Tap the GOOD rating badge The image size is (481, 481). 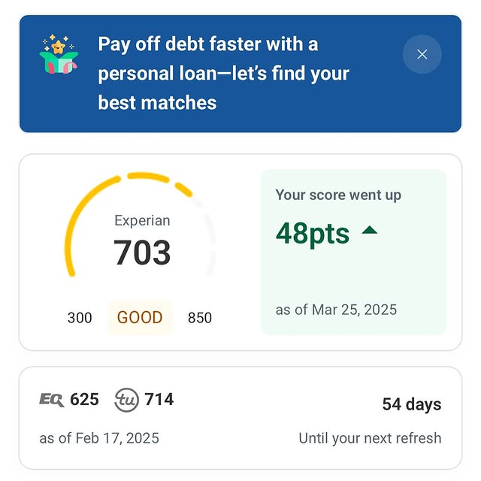point(140,317)
